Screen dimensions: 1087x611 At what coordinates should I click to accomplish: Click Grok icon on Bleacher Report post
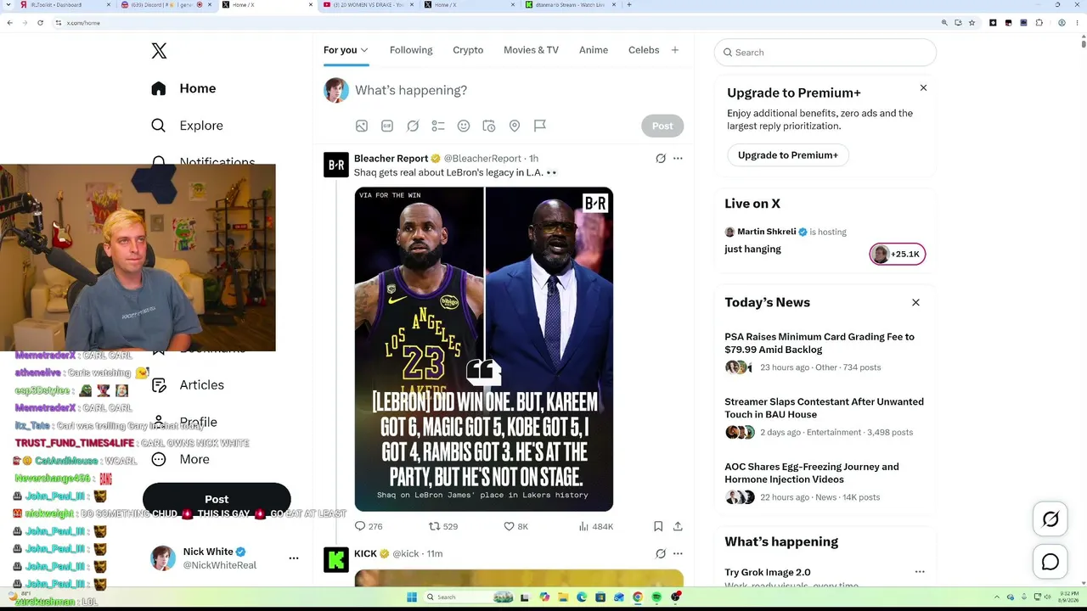tap(661, 158)
